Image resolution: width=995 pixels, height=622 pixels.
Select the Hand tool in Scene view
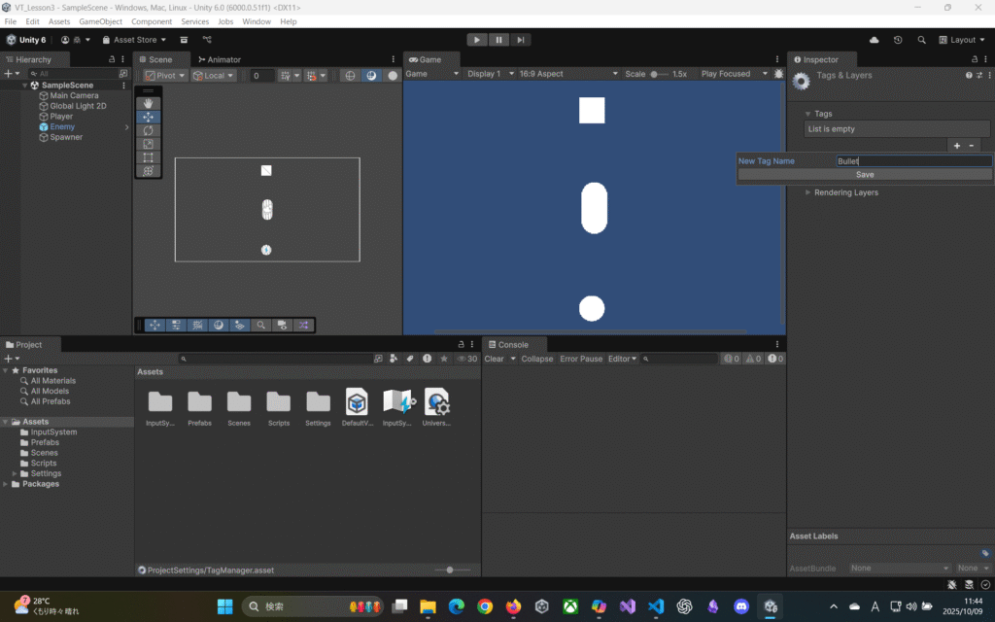(148, 103)
